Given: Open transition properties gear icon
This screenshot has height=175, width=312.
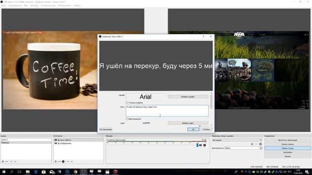Looking at the screenshot, I should pos(260,144).
